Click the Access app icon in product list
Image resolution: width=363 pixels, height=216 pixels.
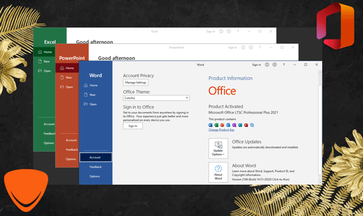(246, 125)
